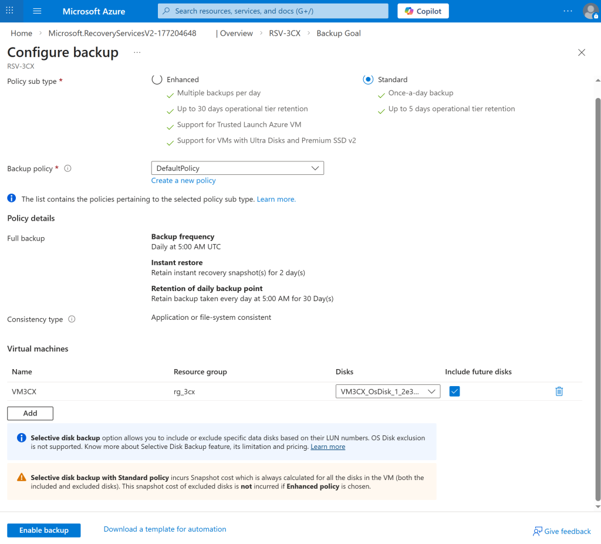Click the Enable backup button
Screen dimensions: 601x544
[44, 530]
